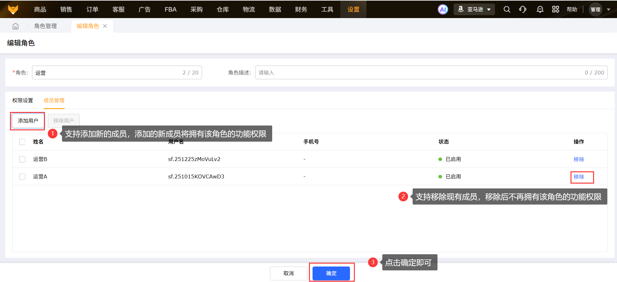Open the 广告 menu
Viewport: 617px width, 282px height.
tap(144, 9)
